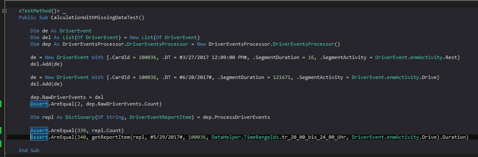The height and width of the screenshot is (157, 478).
Task: Click the 'End Sub' line
Action: pyautogui.click(x=29, y=151)
